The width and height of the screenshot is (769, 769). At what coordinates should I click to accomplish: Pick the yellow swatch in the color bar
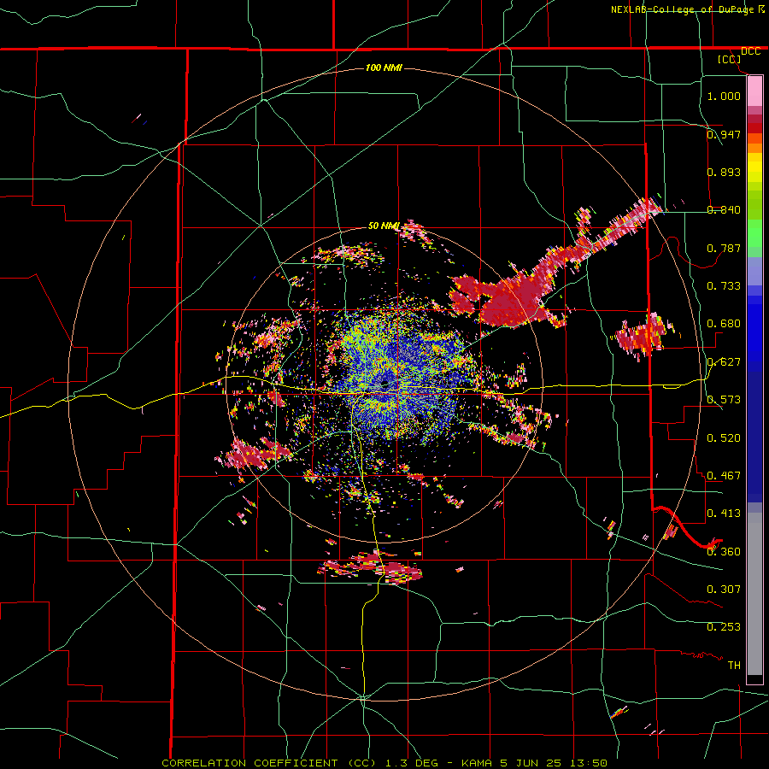point(754,167)
